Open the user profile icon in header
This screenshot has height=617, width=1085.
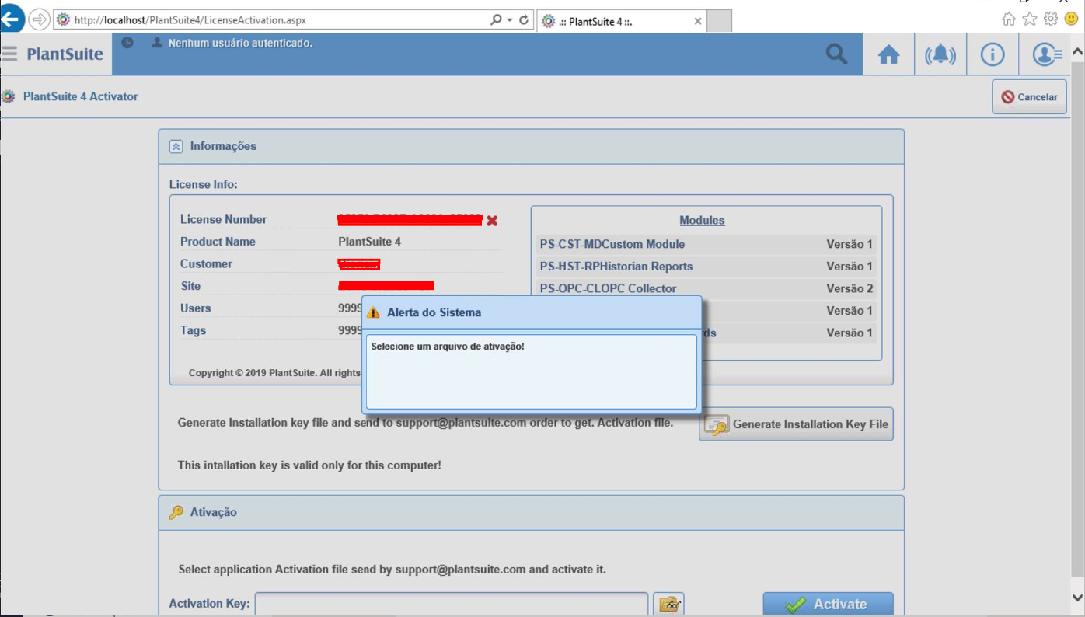[x=1047, y=54]
